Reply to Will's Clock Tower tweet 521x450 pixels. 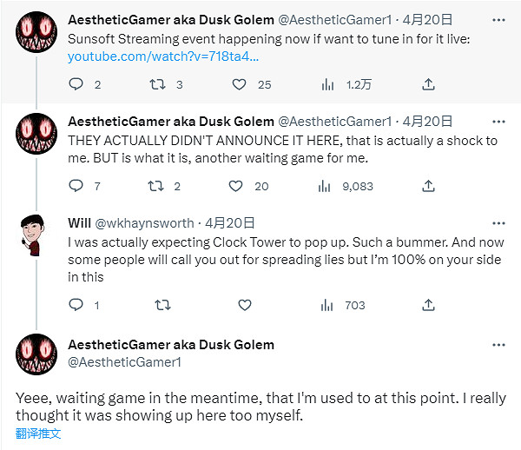(76, 305)
